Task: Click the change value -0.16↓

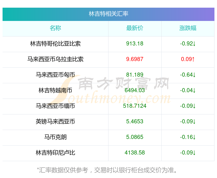Action: point(188,137)
